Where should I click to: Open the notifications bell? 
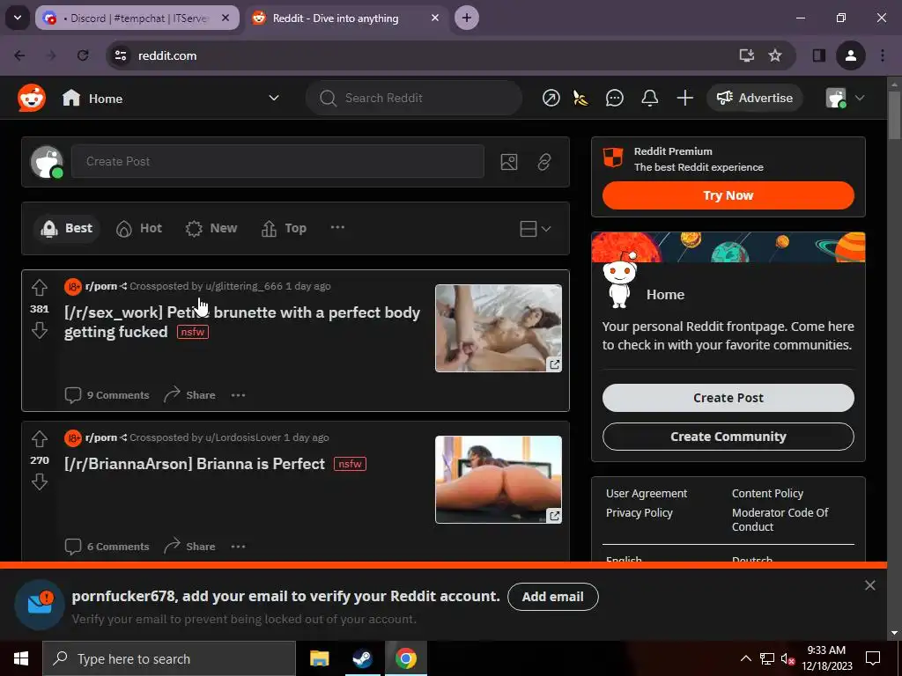(649, 99)
